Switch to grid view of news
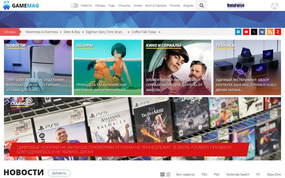285x178 pixels. coord(163,174)
